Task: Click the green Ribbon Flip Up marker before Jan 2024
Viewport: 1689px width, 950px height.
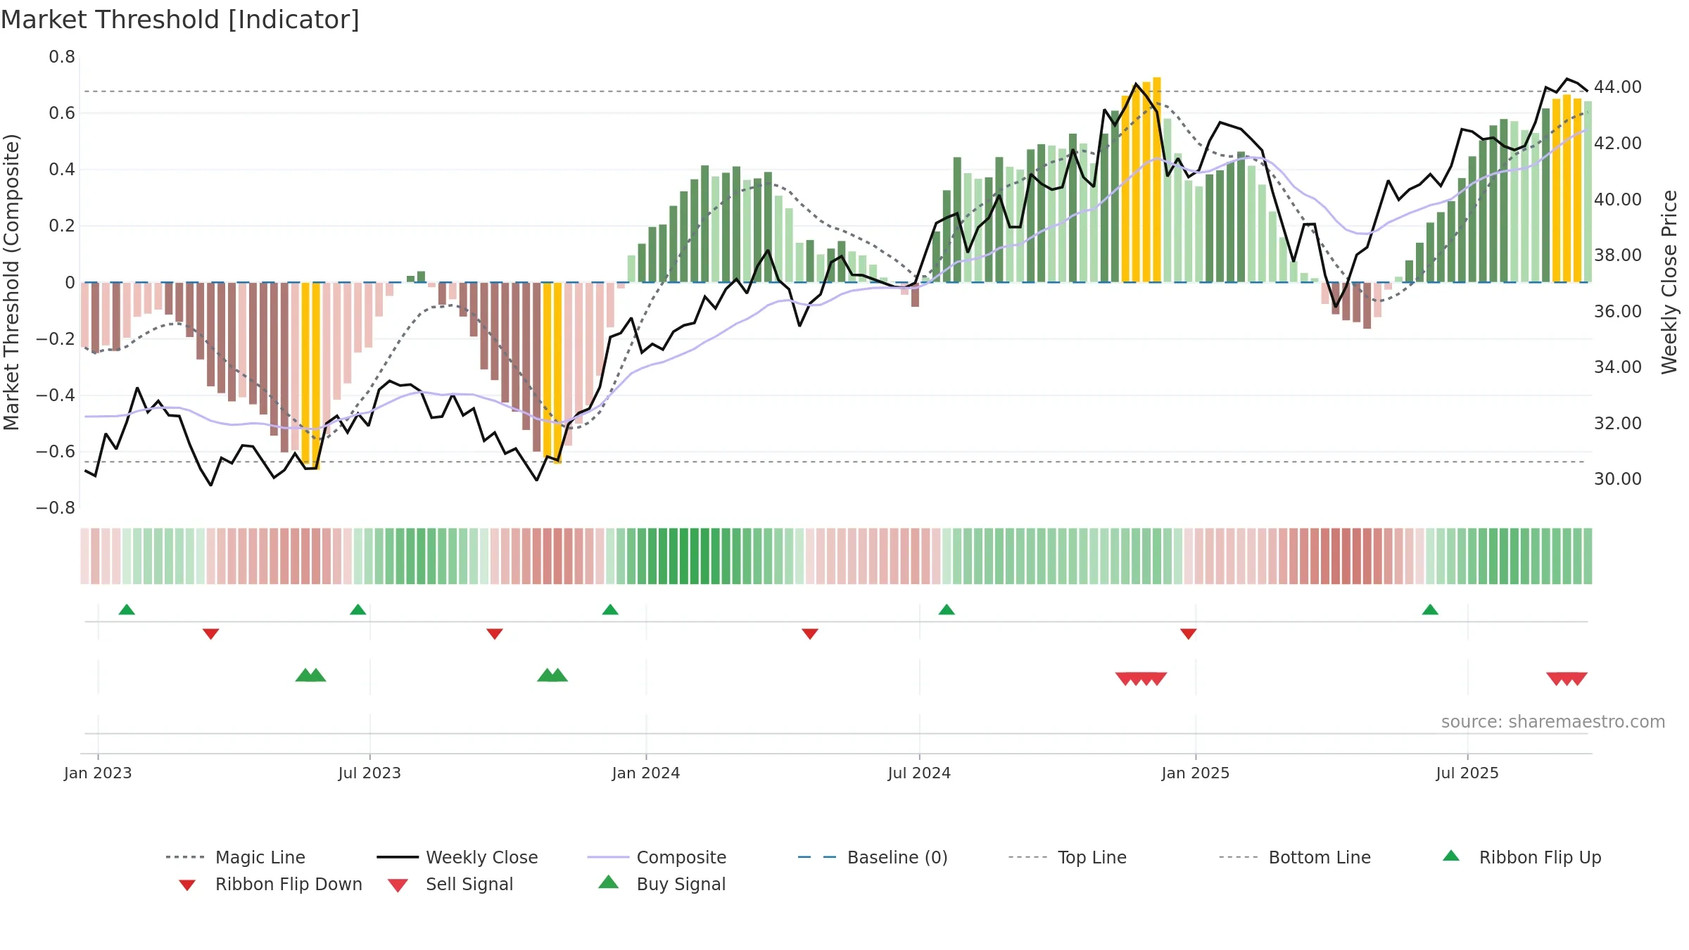Action: pos(610,609)
